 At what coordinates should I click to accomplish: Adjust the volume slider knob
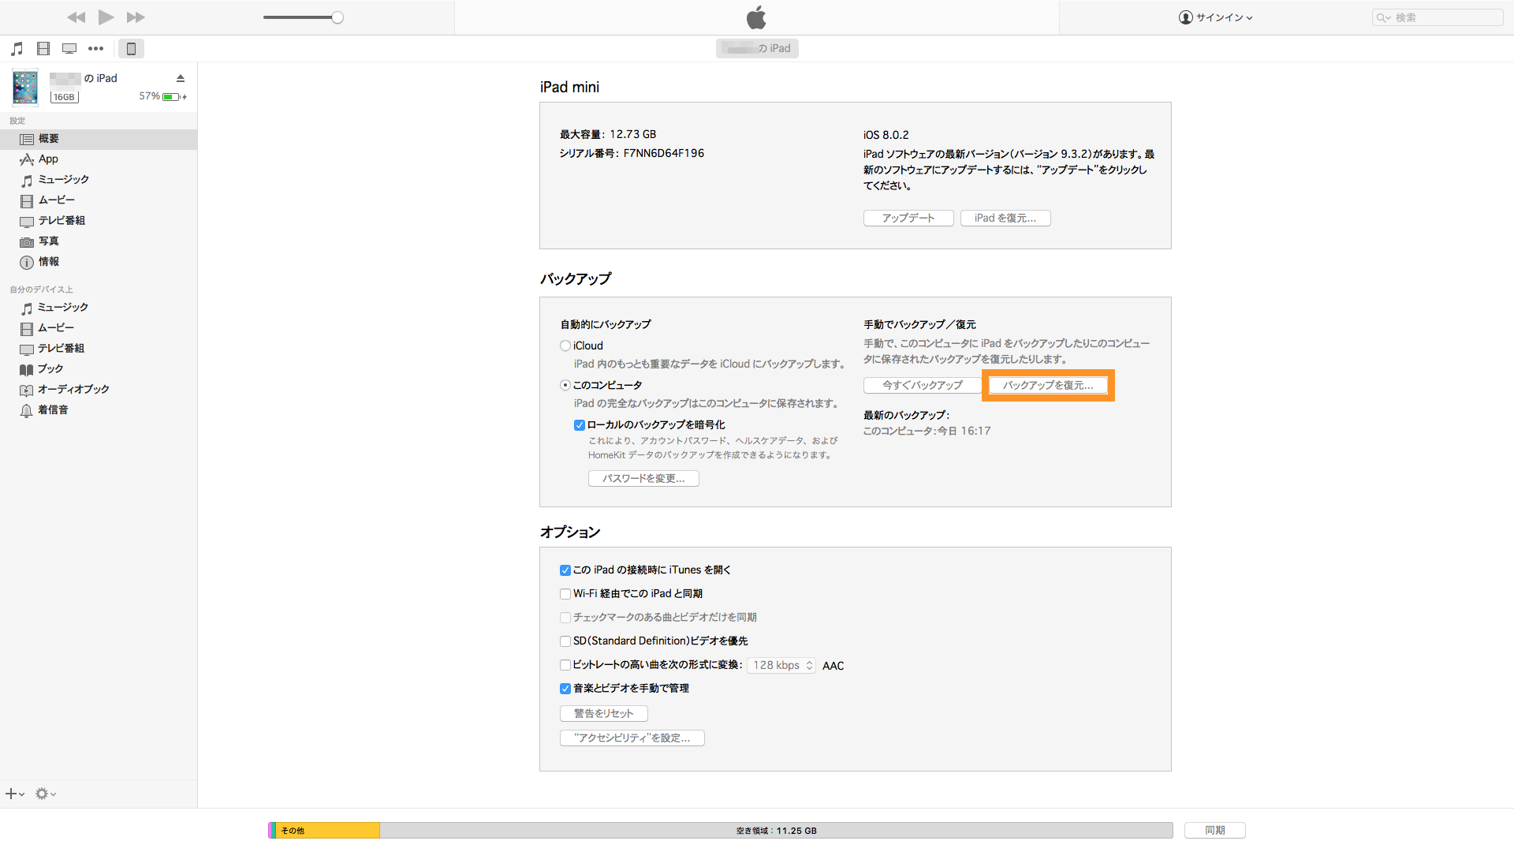tap(337, 17)
